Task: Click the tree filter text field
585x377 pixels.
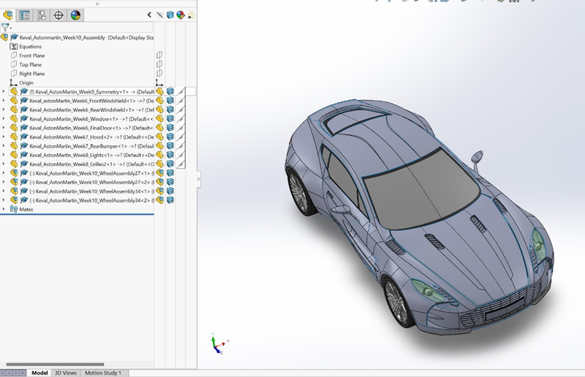Action: coord(82,27)
